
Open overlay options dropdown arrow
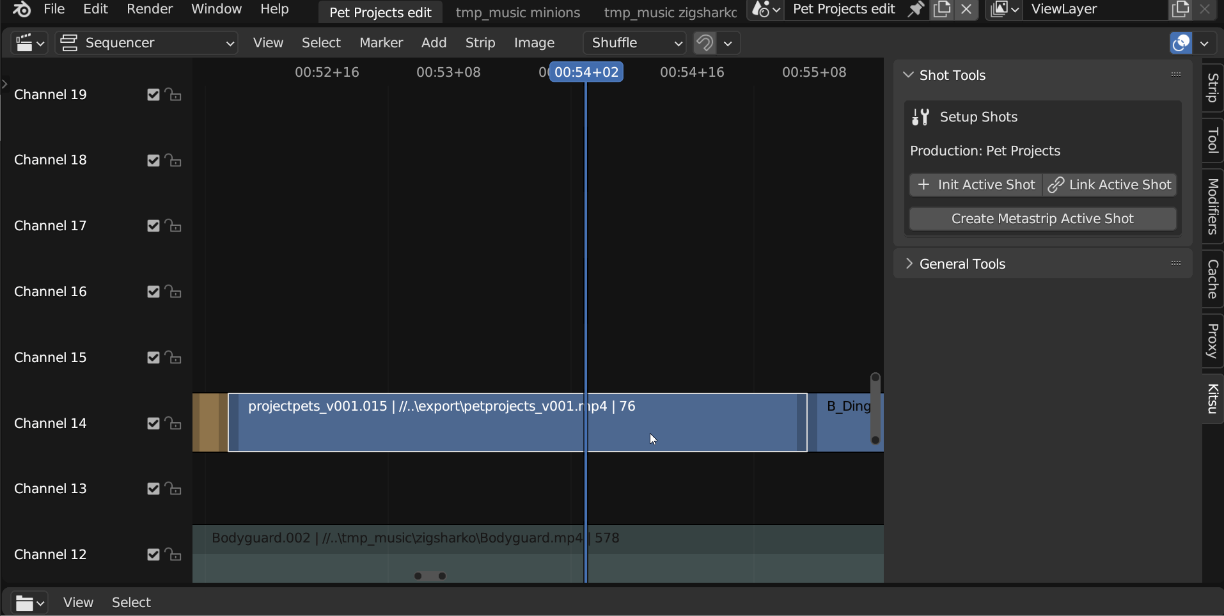1204,43
